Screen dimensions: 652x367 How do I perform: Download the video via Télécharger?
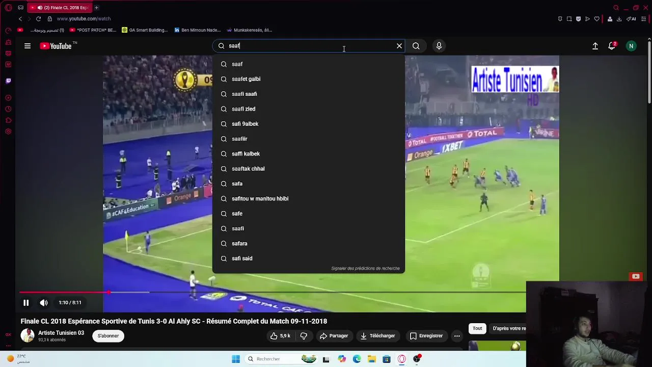377,336
